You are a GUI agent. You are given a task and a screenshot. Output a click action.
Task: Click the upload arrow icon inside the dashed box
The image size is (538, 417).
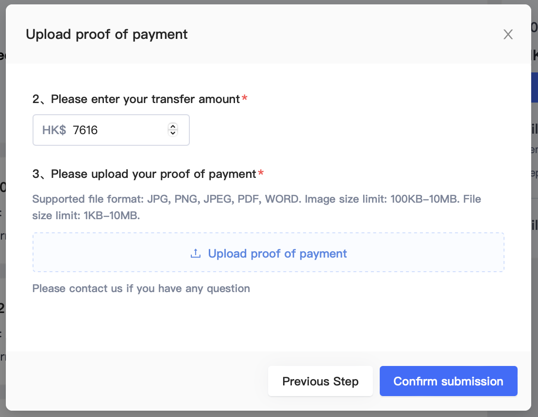(196, 253)
